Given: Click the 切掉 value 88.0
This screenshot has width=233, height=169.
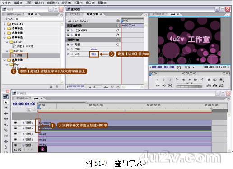Looking at the screenshot, I should 94,54.
